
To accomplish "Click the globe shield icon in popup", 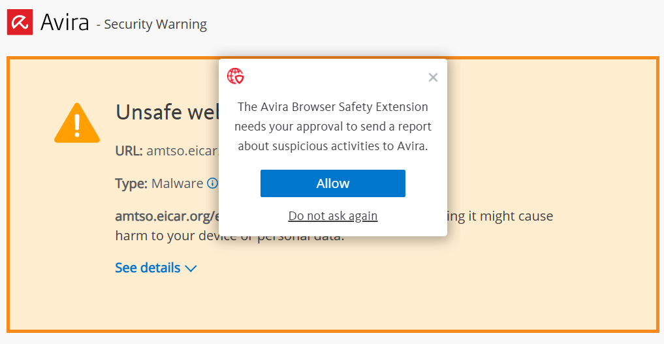I will (x=236, y=76).
